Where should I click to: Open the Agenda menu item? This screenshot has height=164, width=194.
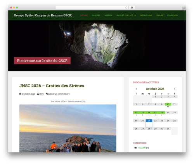click(x=108, y=15)
